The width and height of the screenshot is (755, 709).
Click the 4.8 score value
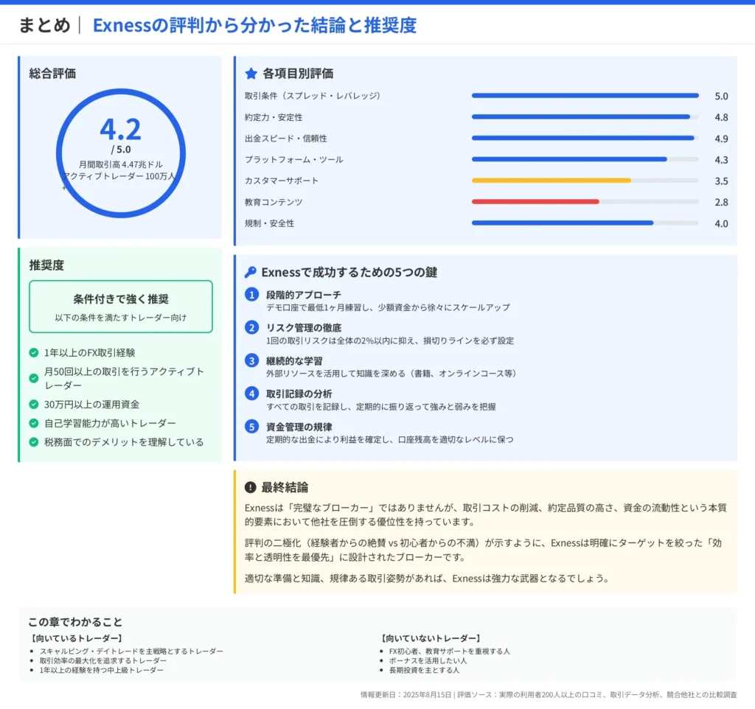tap(721, 117)
